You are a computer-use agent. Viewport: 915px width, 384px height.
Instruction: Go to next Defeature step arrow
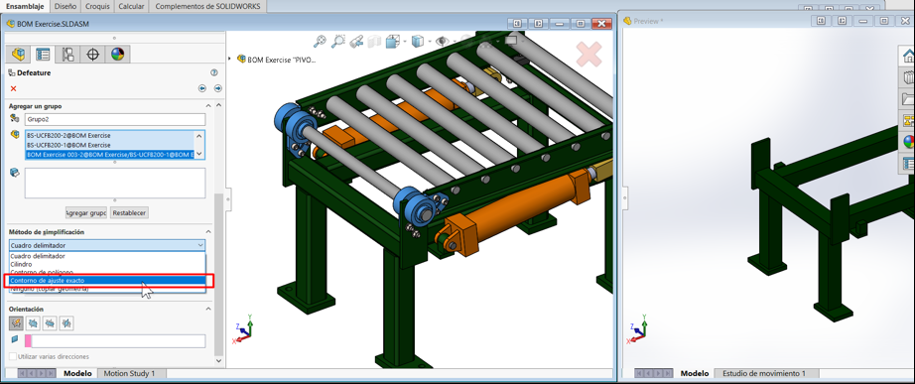pos(218,88)
